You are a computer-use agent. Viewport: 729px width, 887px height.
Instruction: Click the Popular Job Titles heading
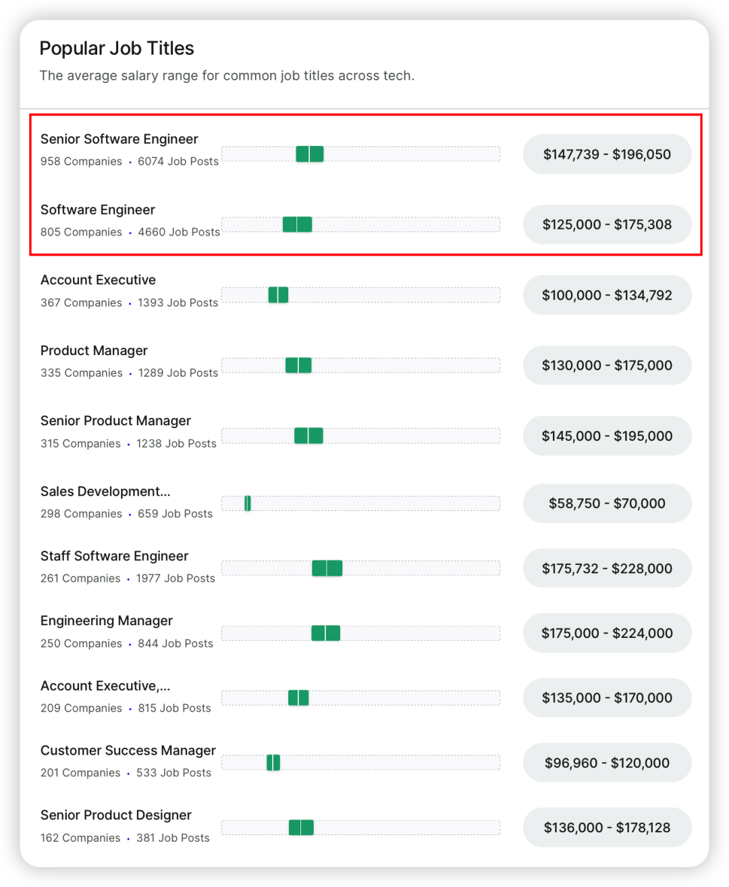point(117,49)
